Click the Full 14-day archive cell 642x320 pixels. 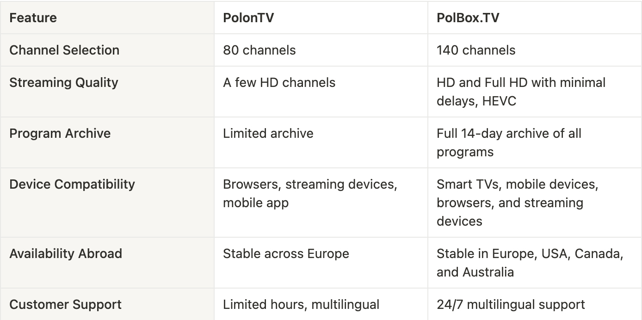(x=535, y=142)
